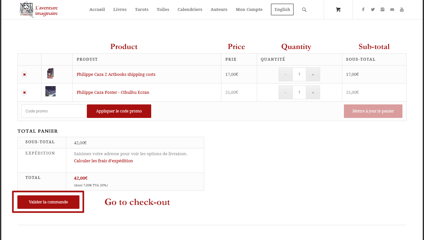The height and width of the screenshot is (240, 424).
Task: Go to Mon Compte
Action: pyautogui.click(x=249, y=10)
